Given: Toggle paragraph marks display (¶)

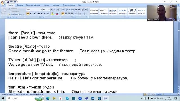Looking at the screenshot, I should 86,10.
